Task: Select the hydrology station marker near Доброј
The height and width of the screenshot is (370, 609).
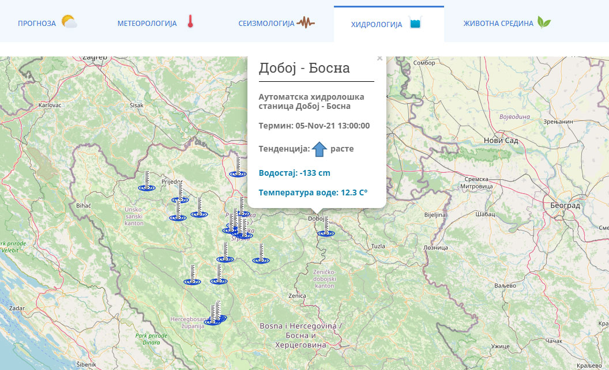Action: (325, 233)
